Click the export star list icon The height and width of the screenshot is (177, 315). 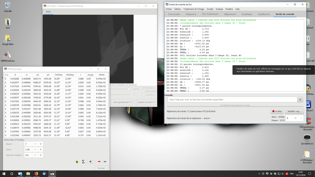click(91, 162)
